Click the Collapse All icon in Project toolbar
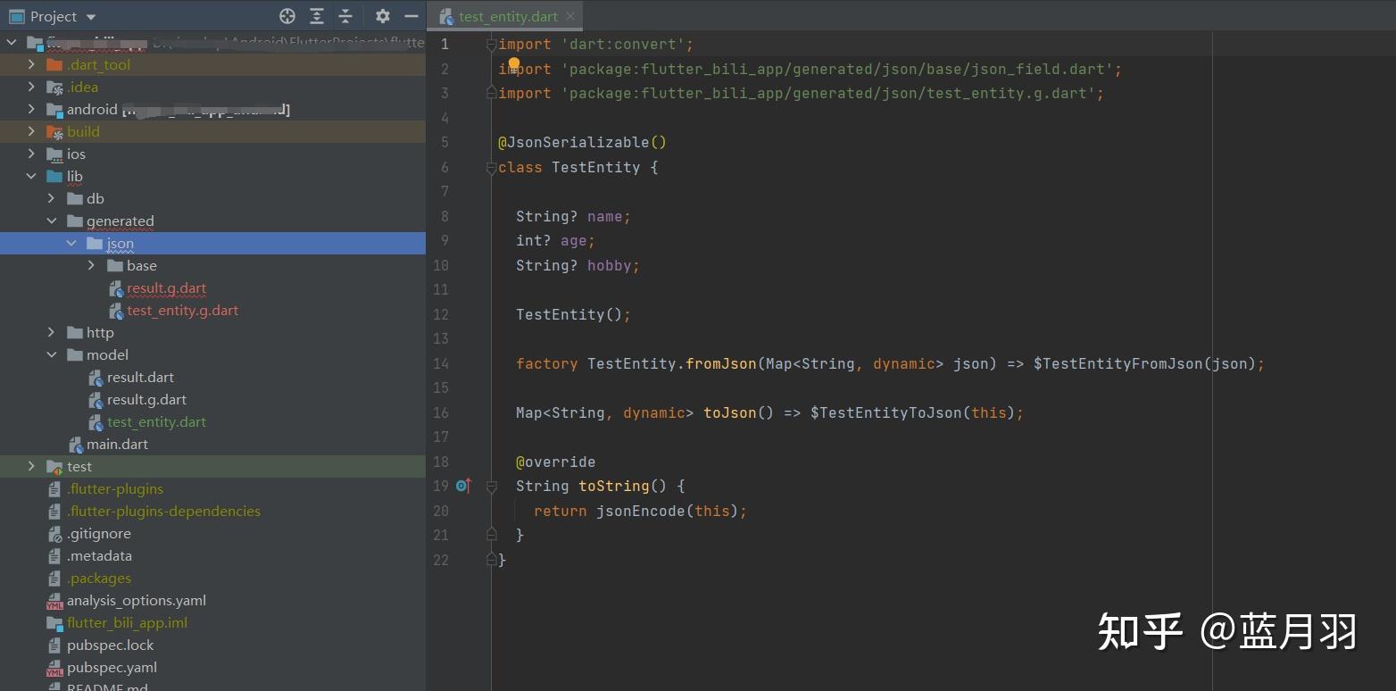 pyautogui.click(x=345, y=15)
